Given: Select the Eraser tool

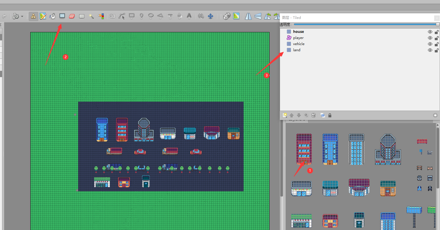Looking at the screenshot, I should pos(72,16).
